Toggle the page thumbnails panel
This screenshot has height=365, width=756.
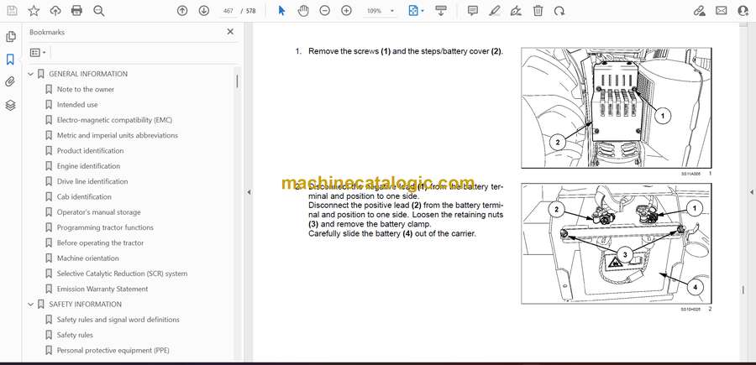click(10, 37)
